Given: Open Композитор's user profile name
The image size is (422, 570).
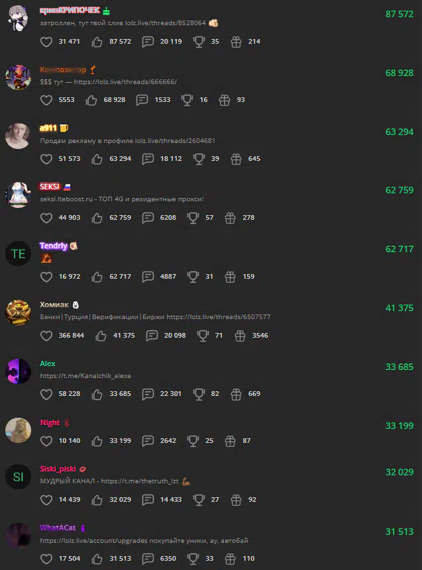Looking at the screenshot, I should (63, 70).
